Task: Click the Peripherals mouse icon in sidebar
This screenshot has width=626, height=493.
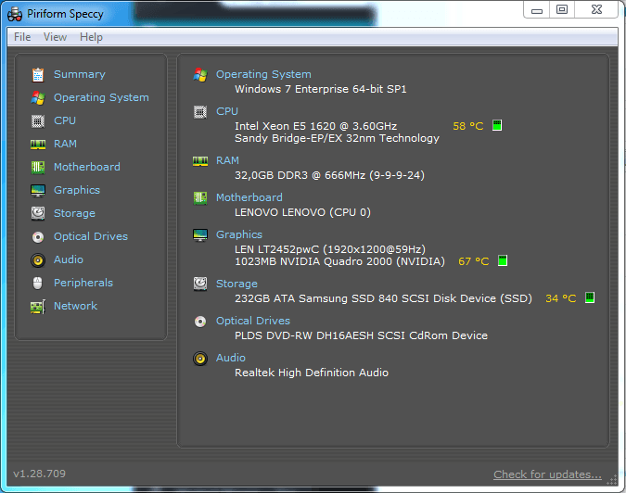Action: [38, 283]
